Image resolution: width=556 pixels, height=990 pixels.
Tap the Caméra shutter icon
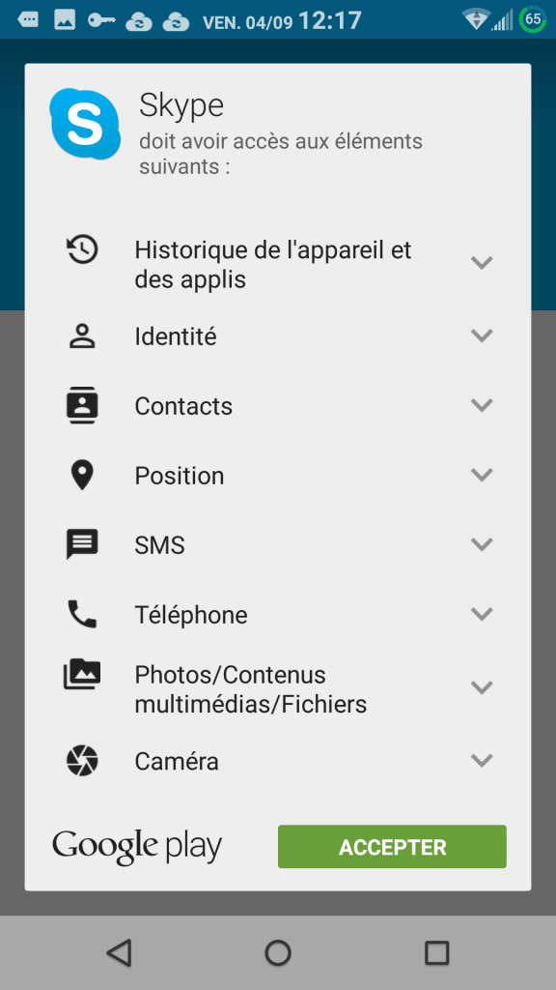click(83, 760)
